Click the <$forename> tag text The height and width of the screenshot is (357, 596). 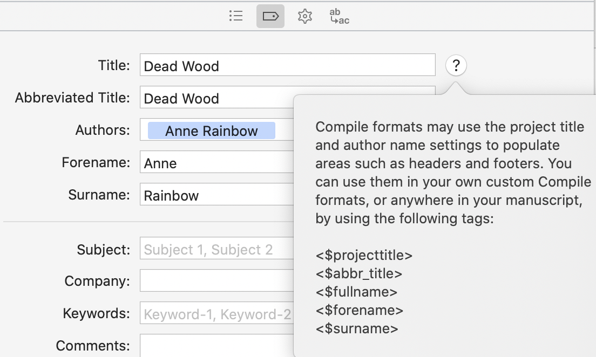359,310
